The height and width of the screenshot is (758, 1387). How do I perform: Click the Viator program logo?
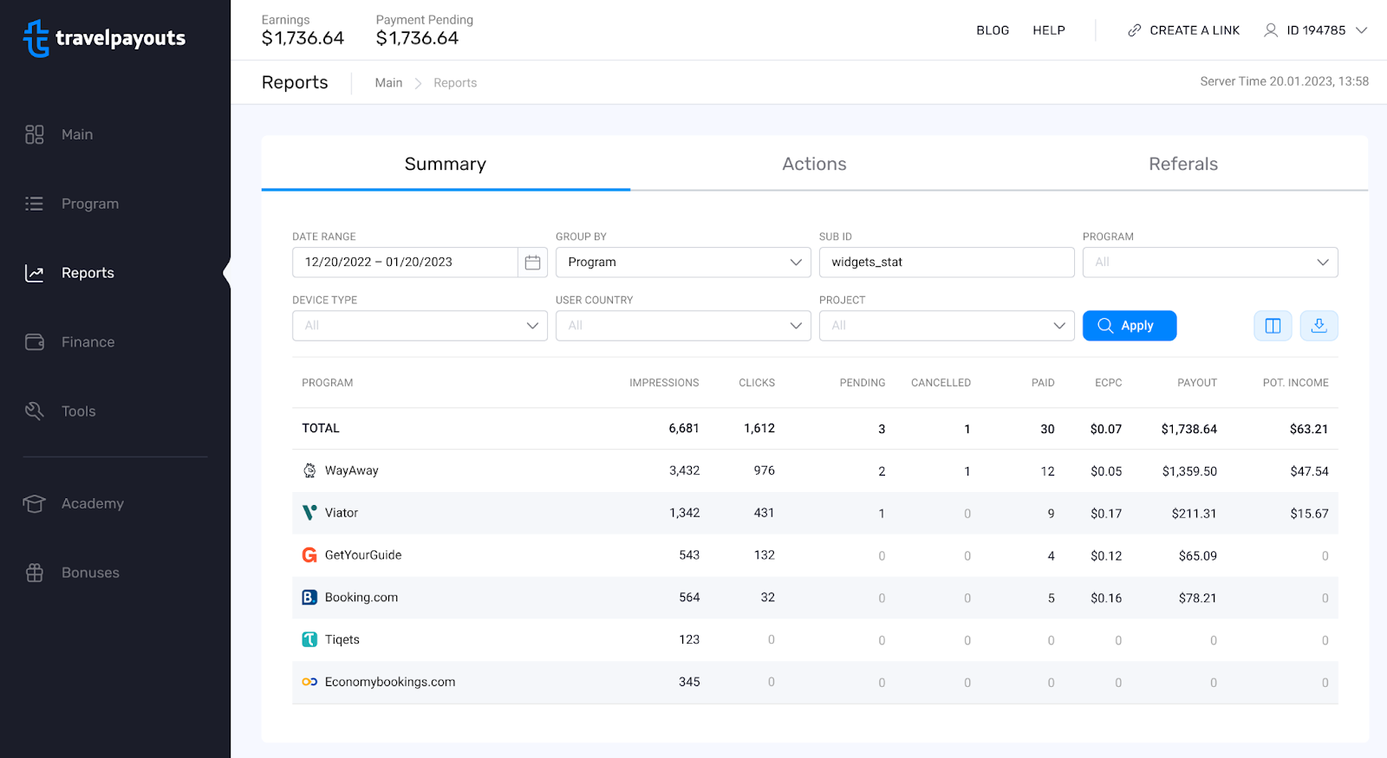tap(309, 513)
